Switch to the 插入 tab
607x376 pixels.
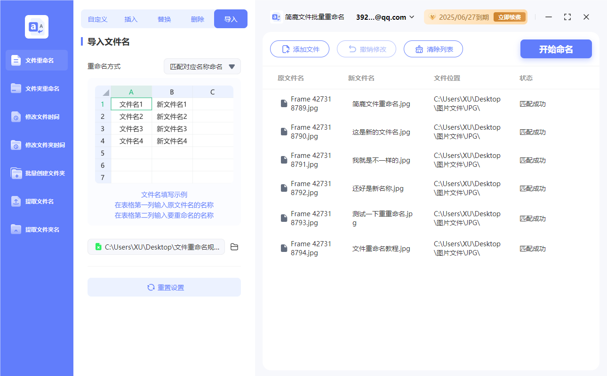point(130,19)
